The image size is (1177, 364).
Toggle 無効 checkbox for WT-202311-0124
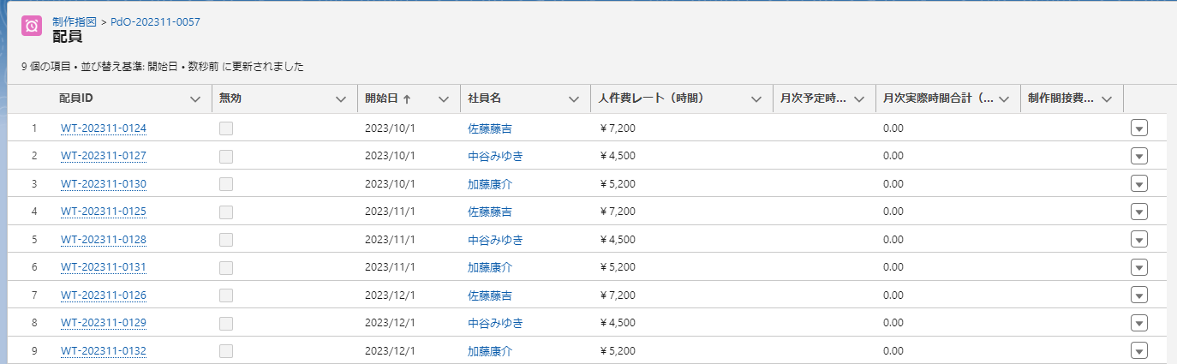point(226,128)
